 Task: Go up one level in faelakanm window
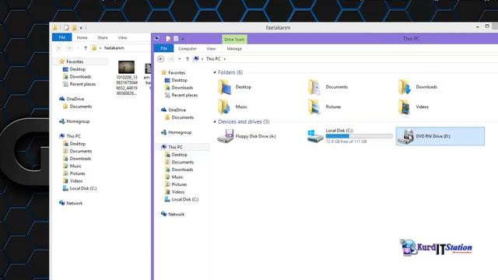point(86,48)
